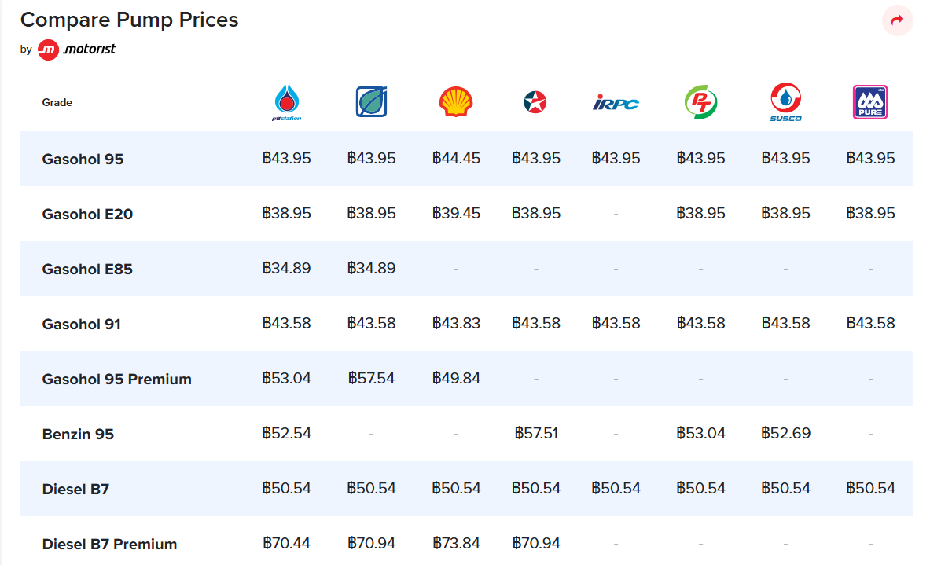This screenshot has height=565, width=930.
Task: Click the Shell brand logo
Action: (456, 101)
